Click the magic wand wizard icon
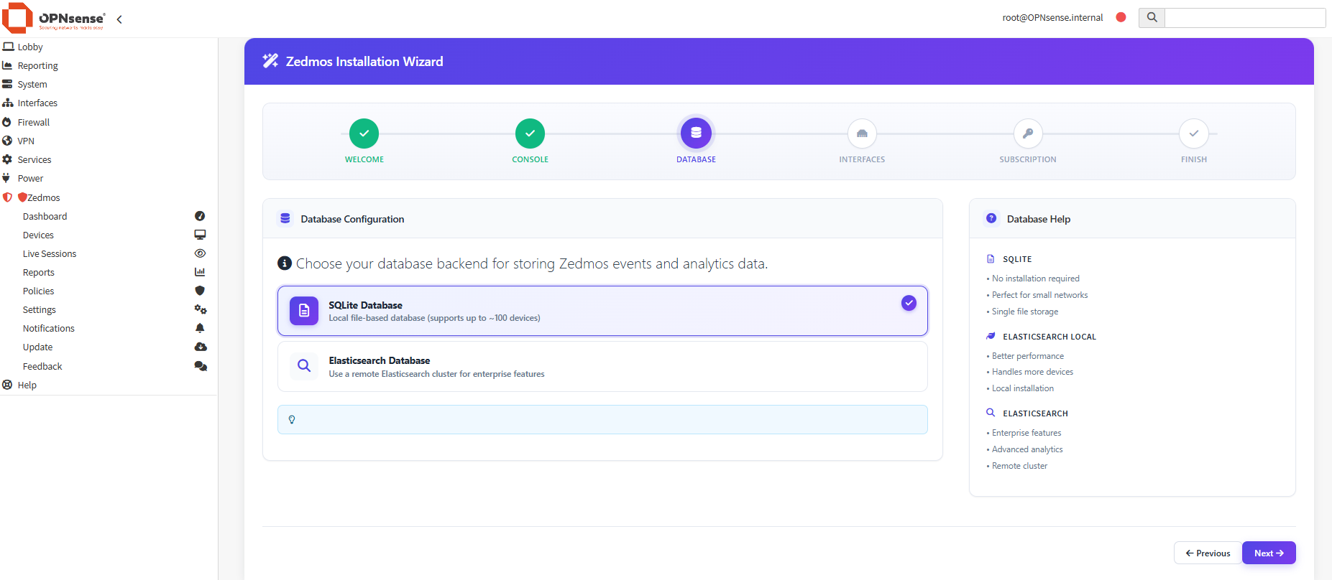 click(270, 61)
